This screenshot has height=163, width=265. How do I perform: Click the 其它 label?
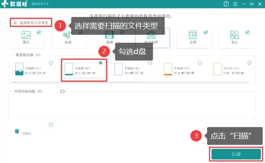[x=234, y=42]
